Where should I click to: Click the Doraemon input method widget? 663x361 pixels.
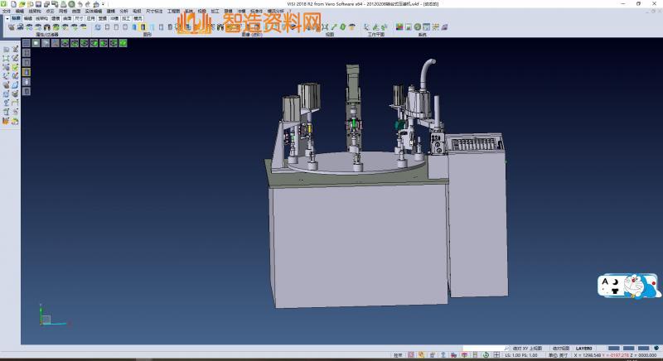[x=629, y=286]
